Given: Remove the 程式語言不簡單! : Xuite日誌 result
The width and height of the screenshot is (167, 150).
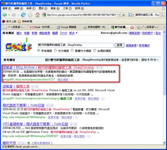Looking at the screenshot, I should tap(52, 106).
